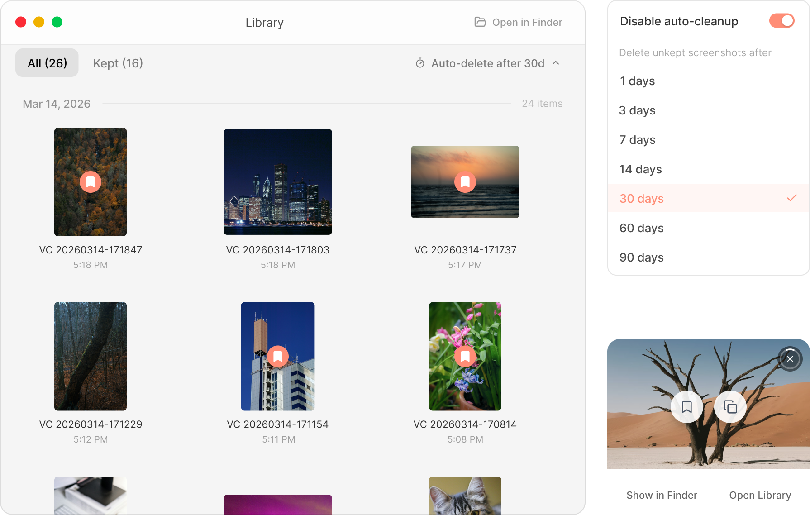This screenshot has width=810, height=515.
Task: Open the city skyline screenshot VC 20260314-171803
Action: pyautogui.click(x=277, y=181)
